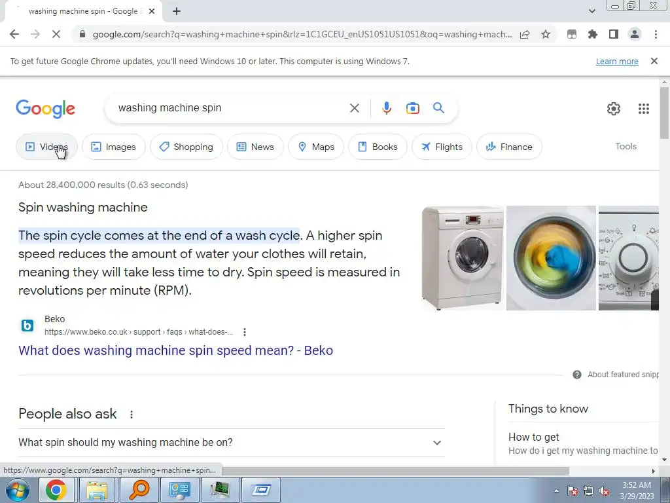Click the vertical page scrollbar
The height and width of the screenshot is (503, 670).
click(664, 113)
